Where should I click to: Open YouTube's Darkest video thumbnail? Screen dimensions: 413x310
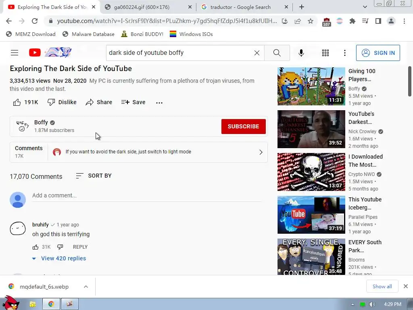click(x=311, y=129)
